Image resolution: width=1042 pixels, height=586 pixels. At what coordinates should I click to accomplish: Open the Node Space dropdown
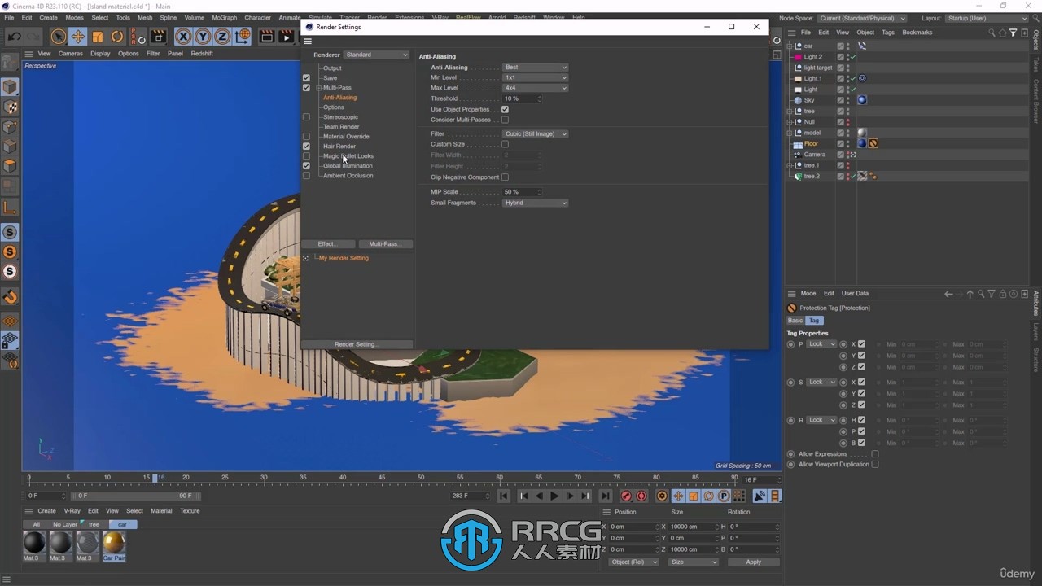click(862, 18)
